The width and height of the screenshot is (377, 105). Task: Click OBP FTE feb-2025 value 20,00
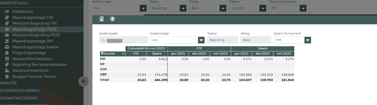(205, 75)
